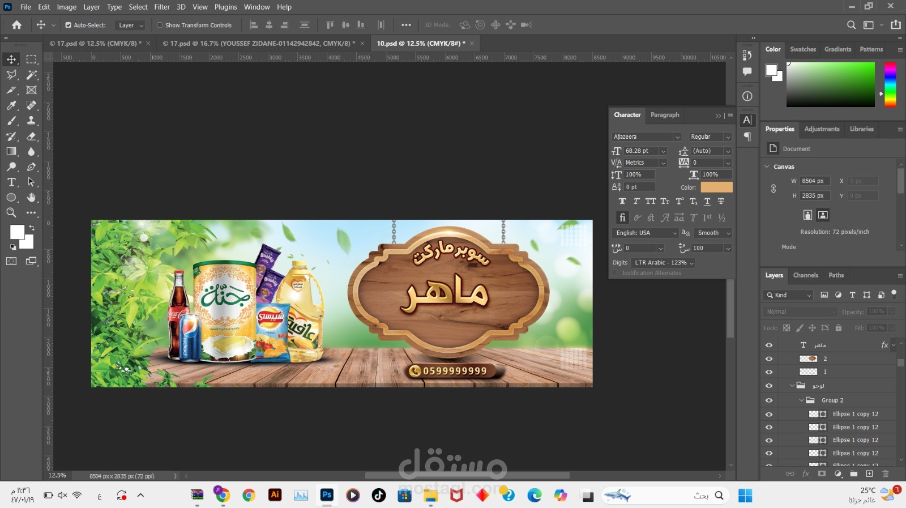Select the Path Selection tool
The width and height of the screenshot is (906, 508).
(x=31, y=182)
